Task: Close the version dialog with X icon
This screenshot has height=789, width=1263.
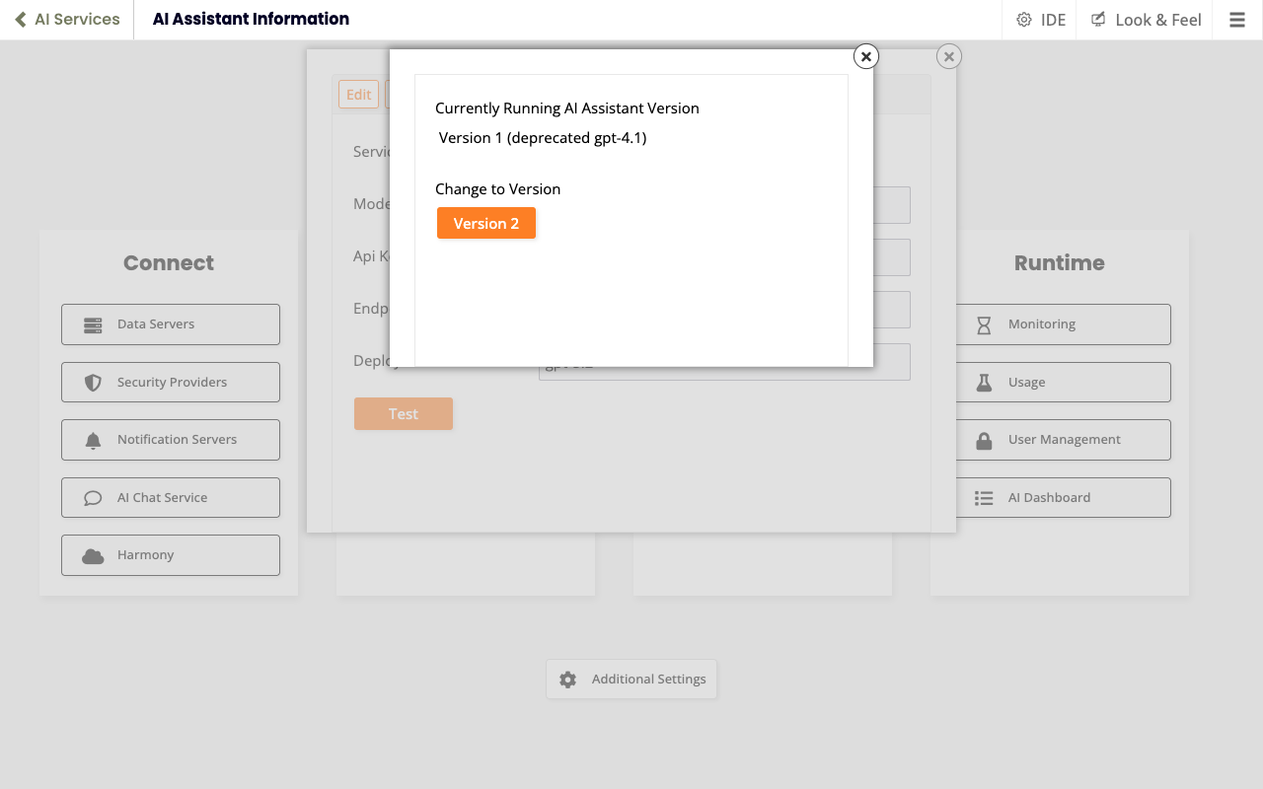Action: coord(865,57)
